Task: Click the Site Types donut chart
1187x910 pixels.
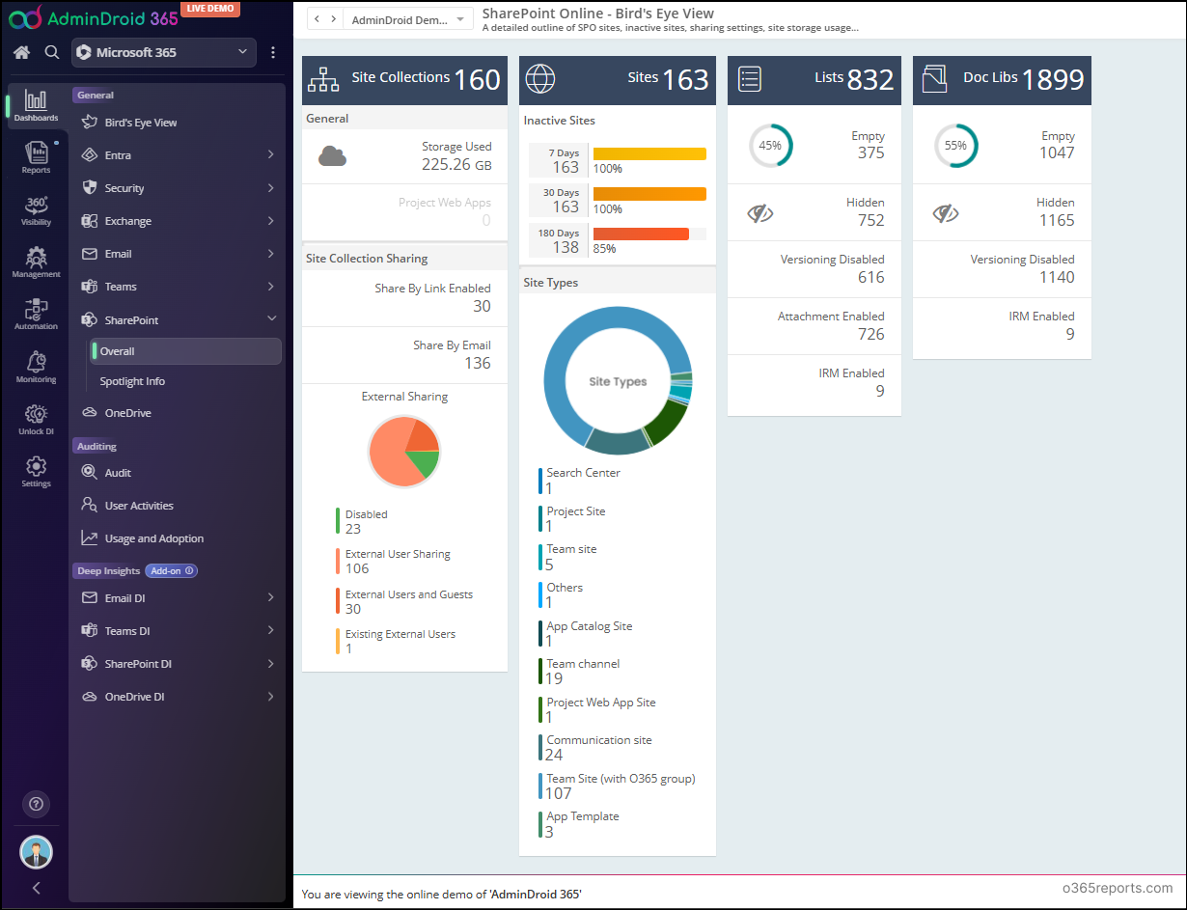Action: 618,381
